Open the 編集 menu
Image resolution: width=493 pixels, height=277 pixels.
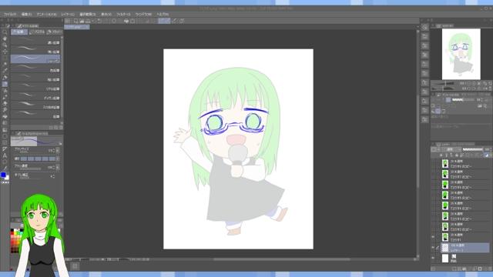[26, 15]
